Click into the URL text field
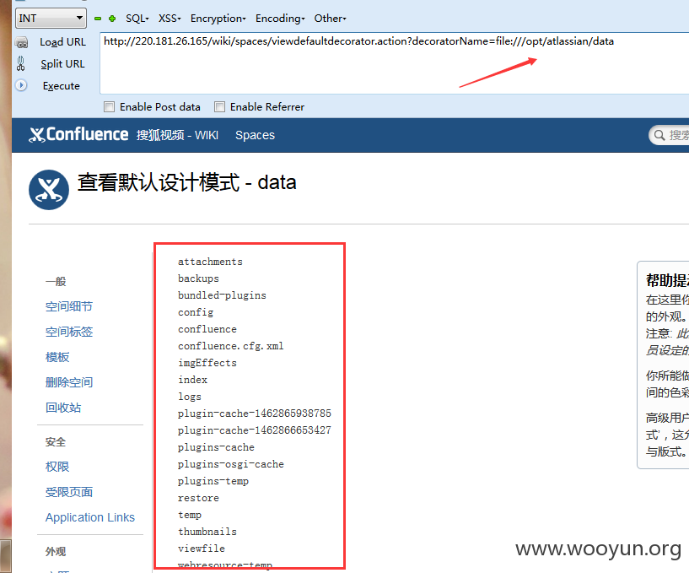689x573 pixels. (x=394, y=63)
